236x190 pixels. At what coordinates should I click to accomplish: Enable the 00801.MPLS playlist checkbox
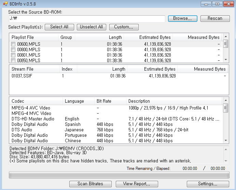(13, 55)
